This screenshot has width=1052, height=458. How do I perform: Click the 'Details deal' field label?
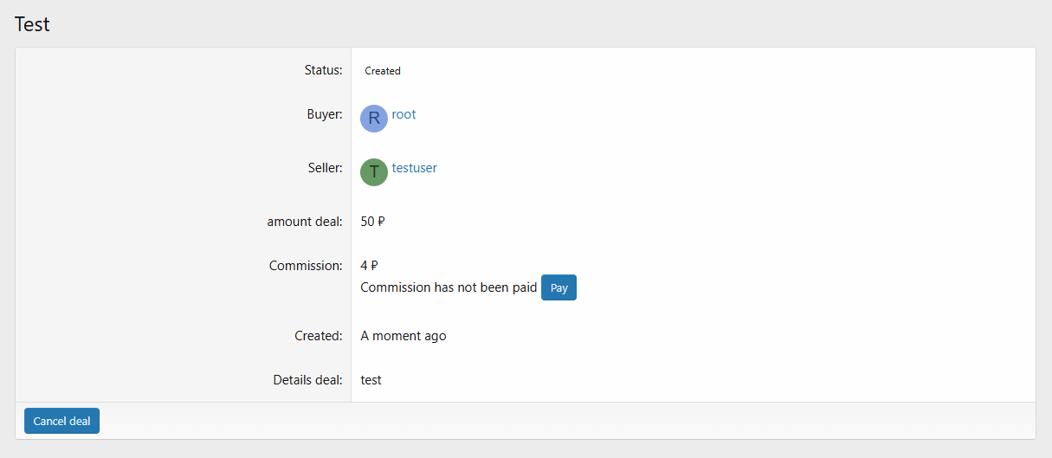pos(308,380)
